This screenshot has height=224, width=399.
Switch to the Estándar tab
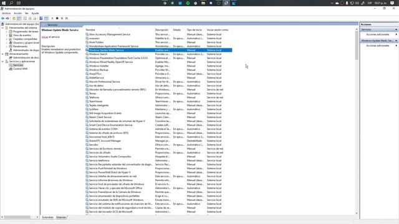point(61,217)
